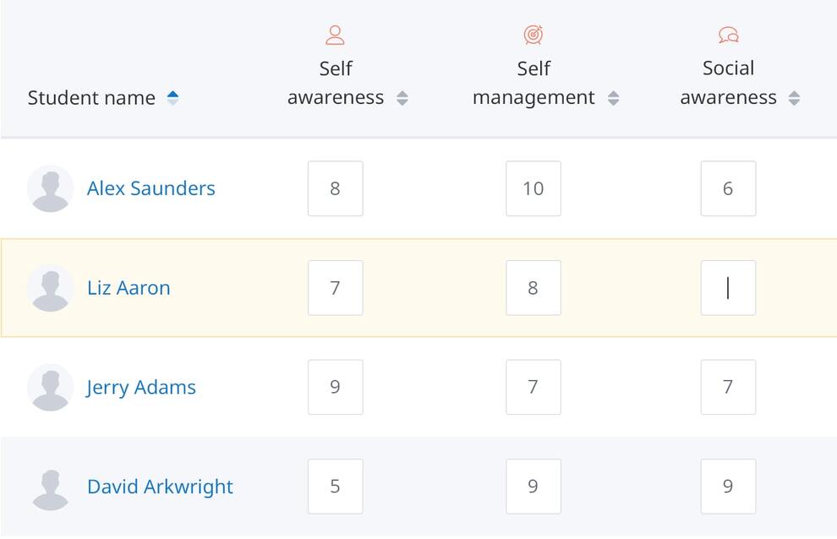Sort the Self management column

(x=613, y=98)
